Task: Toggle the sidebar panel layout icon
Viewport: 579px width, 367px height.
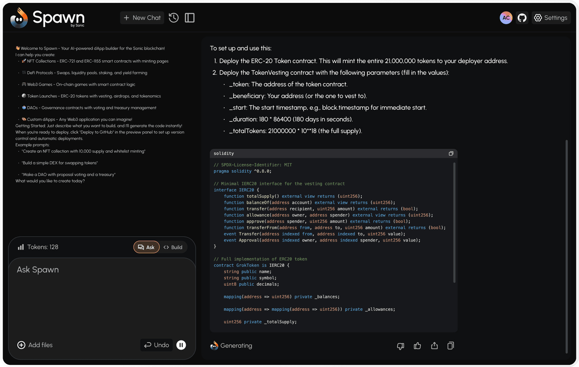Action: click(x=190, y=18)
